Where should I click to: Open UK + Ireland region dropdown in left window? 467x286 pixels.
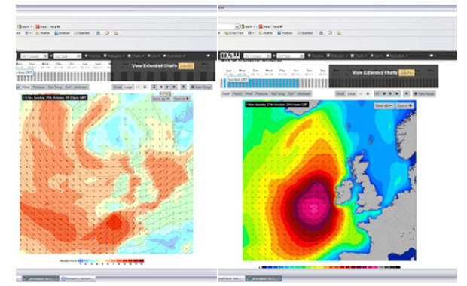pos(34,56)
